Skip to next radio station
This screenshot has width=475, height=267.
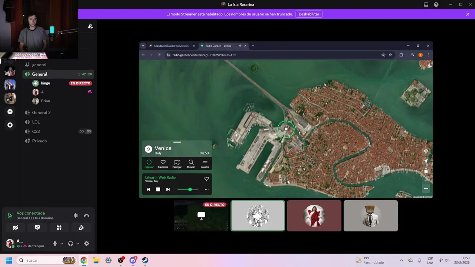168,189
